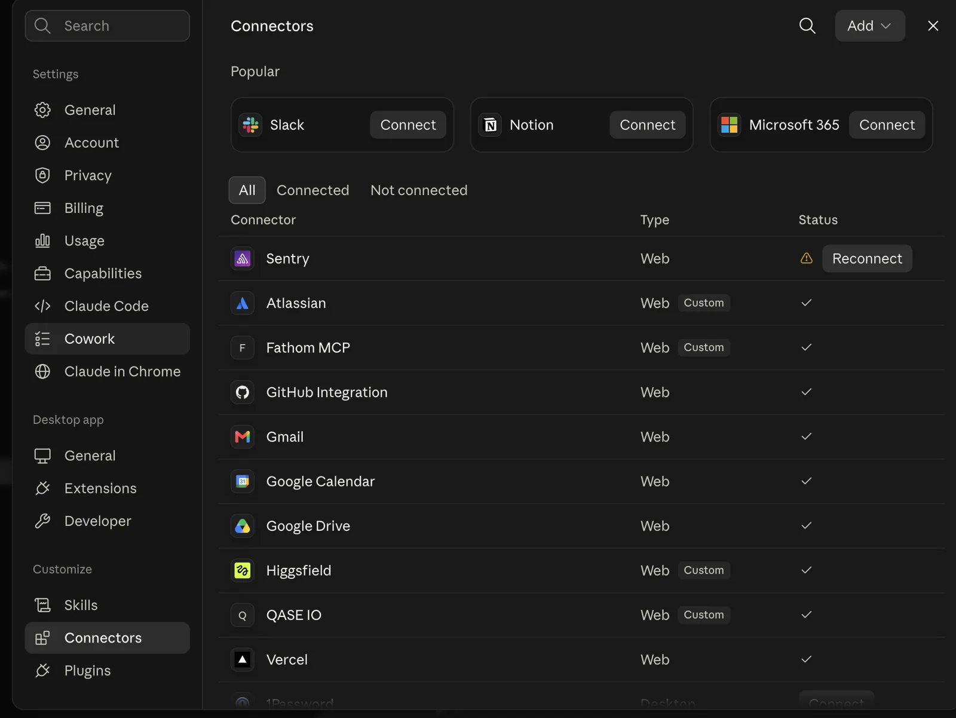Click the Status column header

818,220
